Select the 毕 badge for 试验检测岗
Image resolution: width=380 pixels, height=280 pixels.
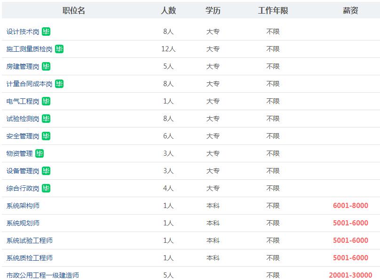(x=46, y=118)
